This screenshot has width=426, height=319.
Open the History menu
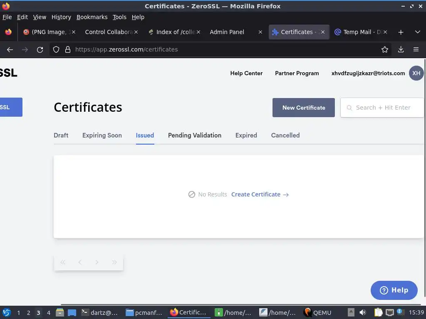point(61,17)
